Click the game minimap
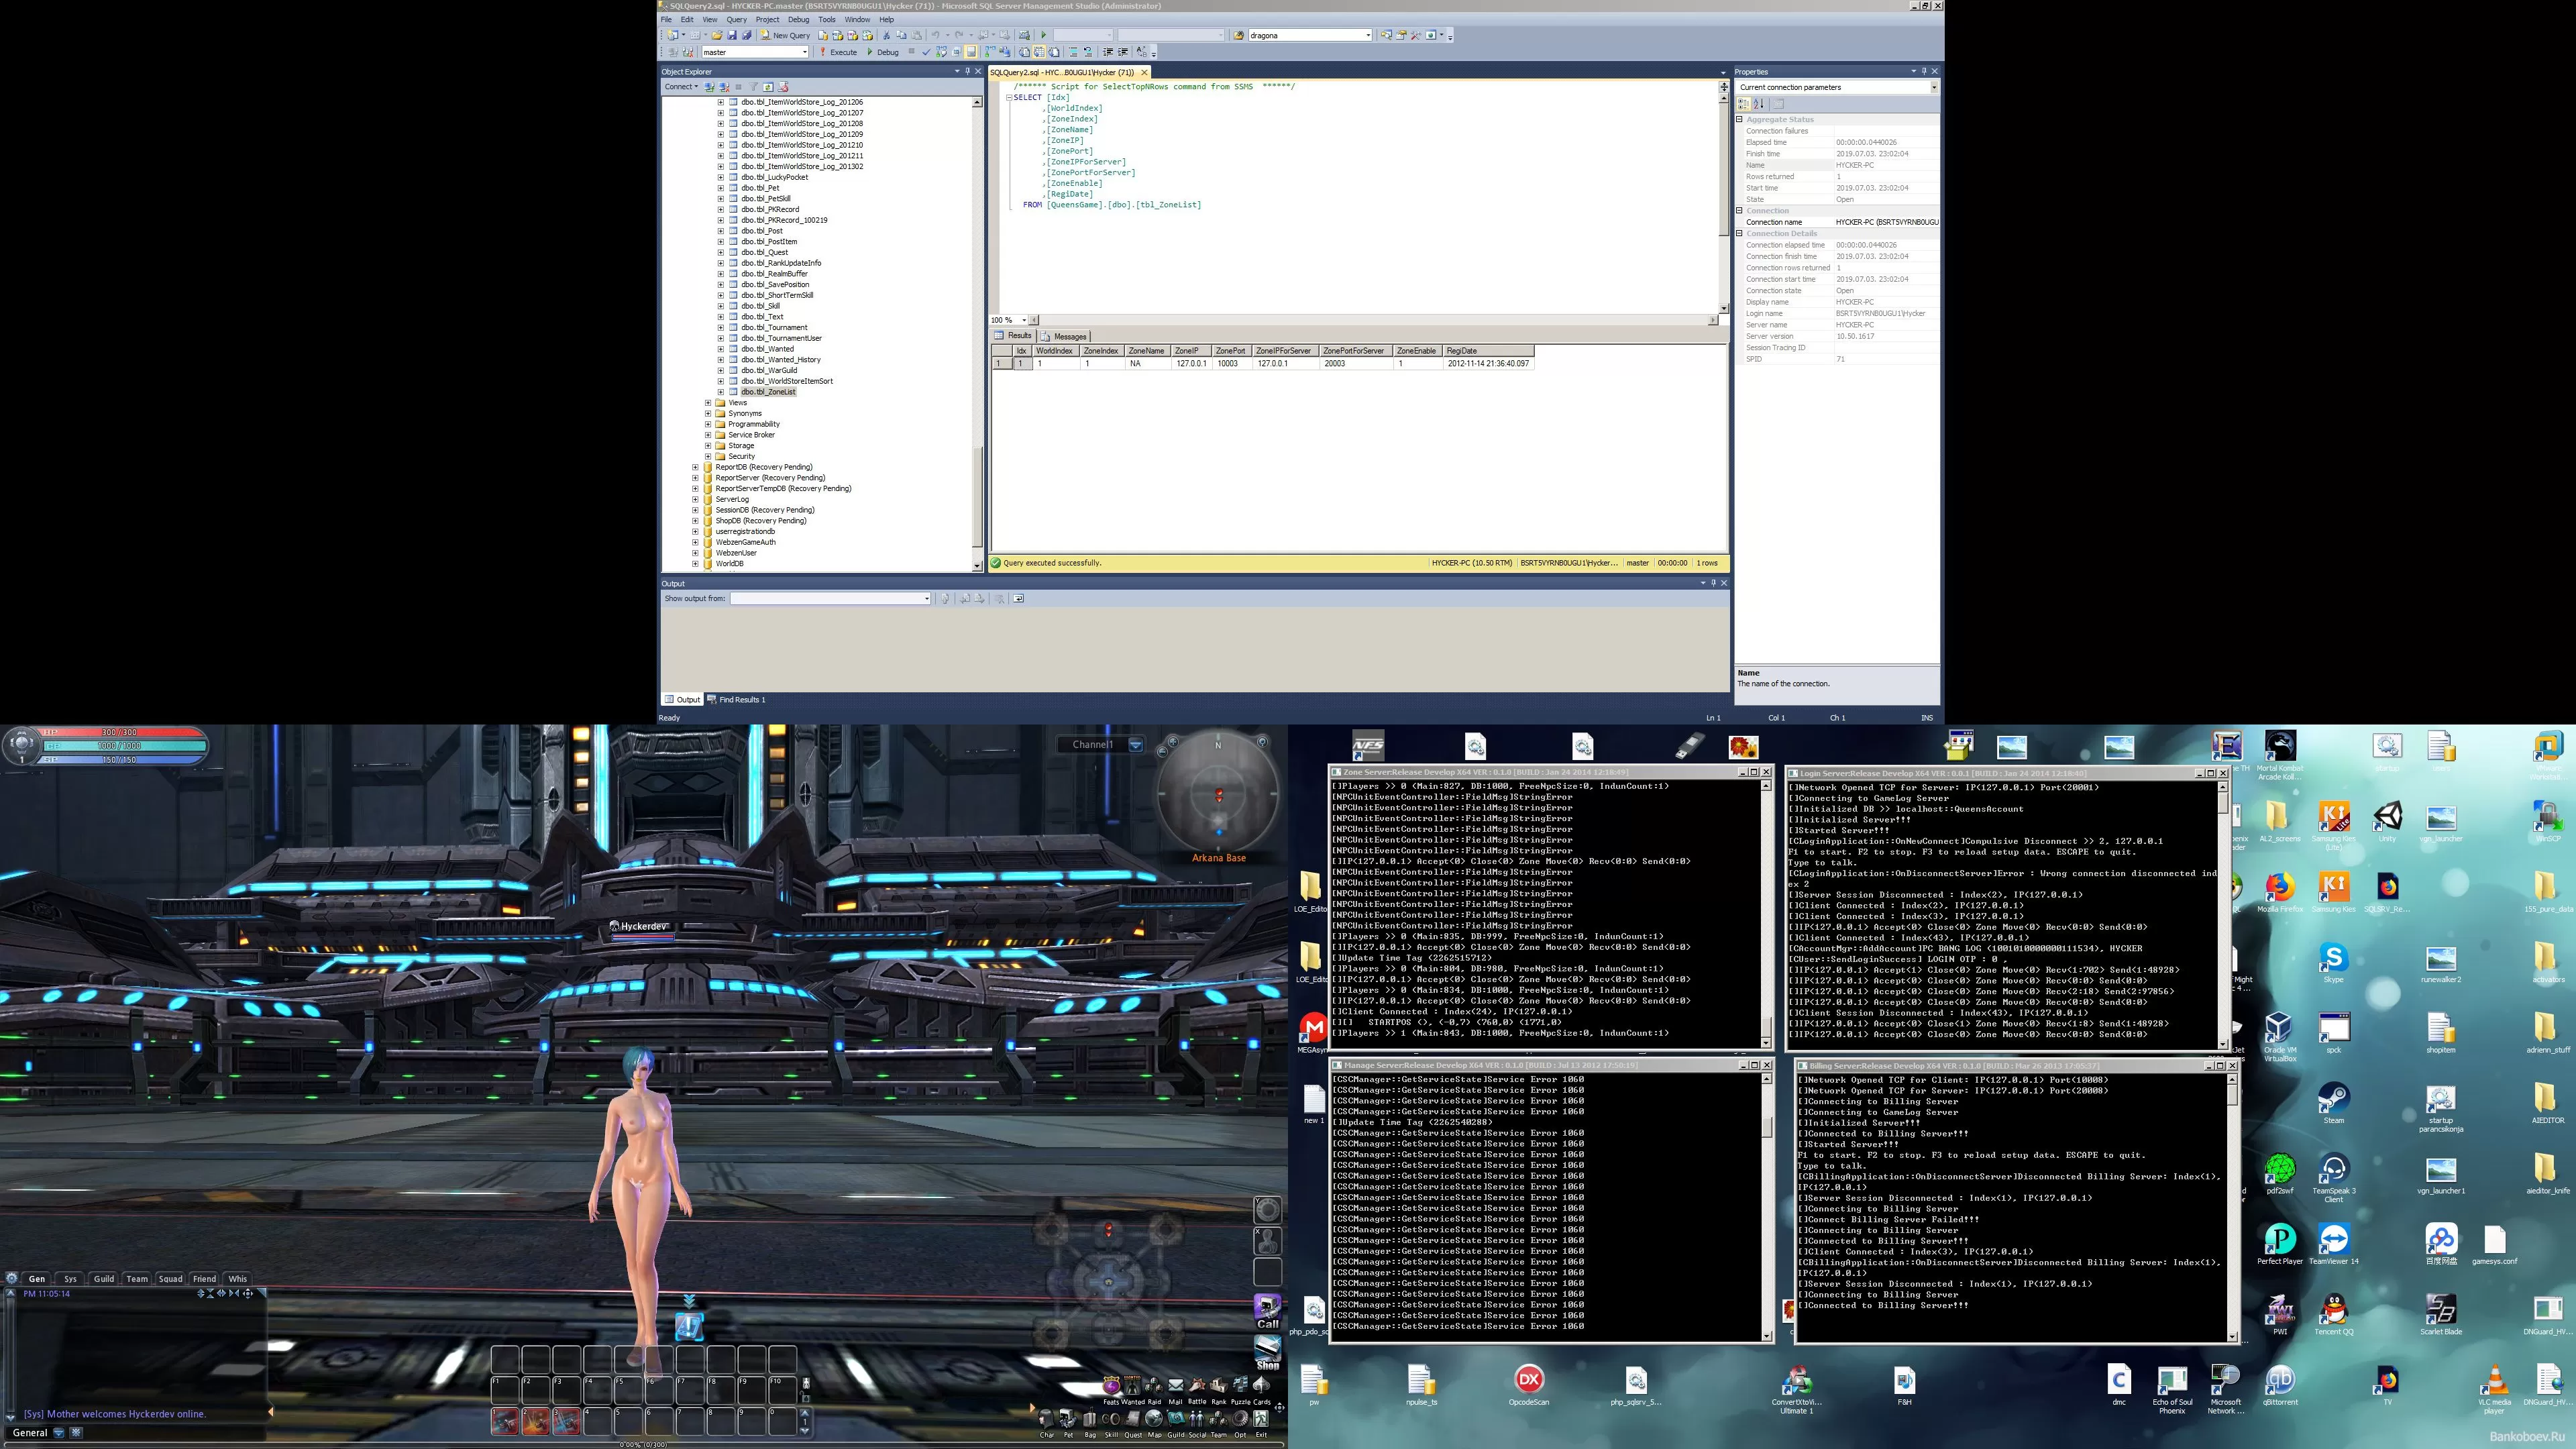This screenshot has width=2576, height=1449. (x=1218, y=793)
